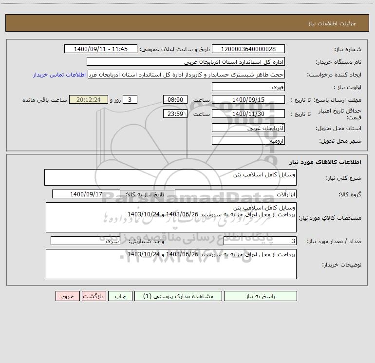Click the delivery province field آذربایجان غربی
The width and height of the screenshot is (375, 363).
[248, 128]
